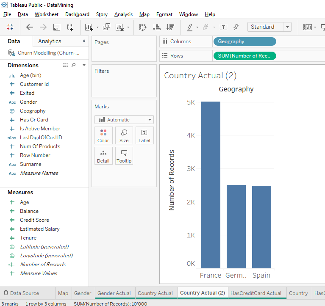This screenshot has height=306, width=325.
Task: Click the Undo back arrow in toolbar
Action: tap(30, 27)
